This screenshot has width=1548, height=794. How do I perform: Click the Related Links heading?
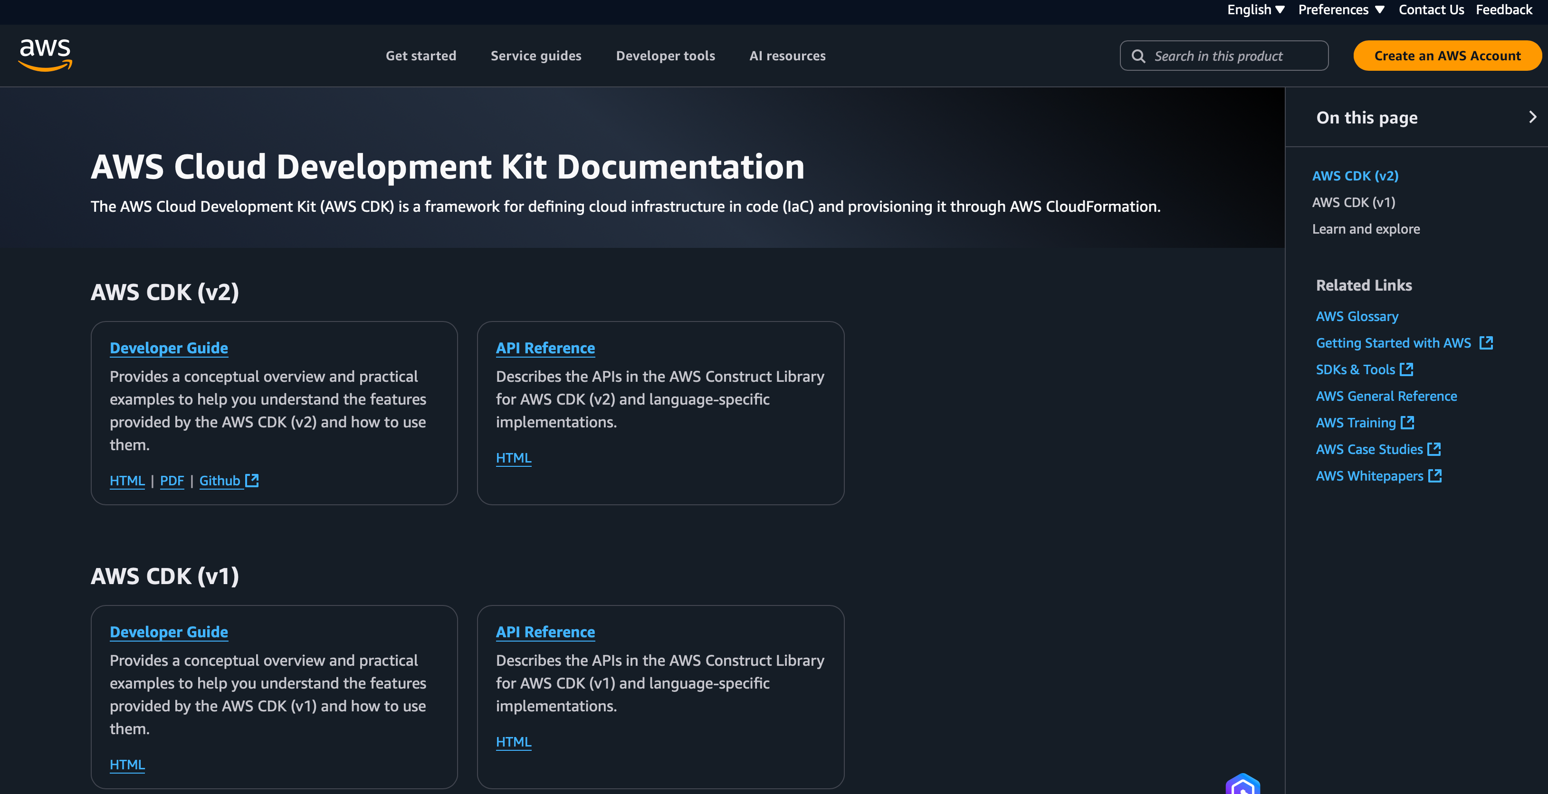[x=1364, y=285]
